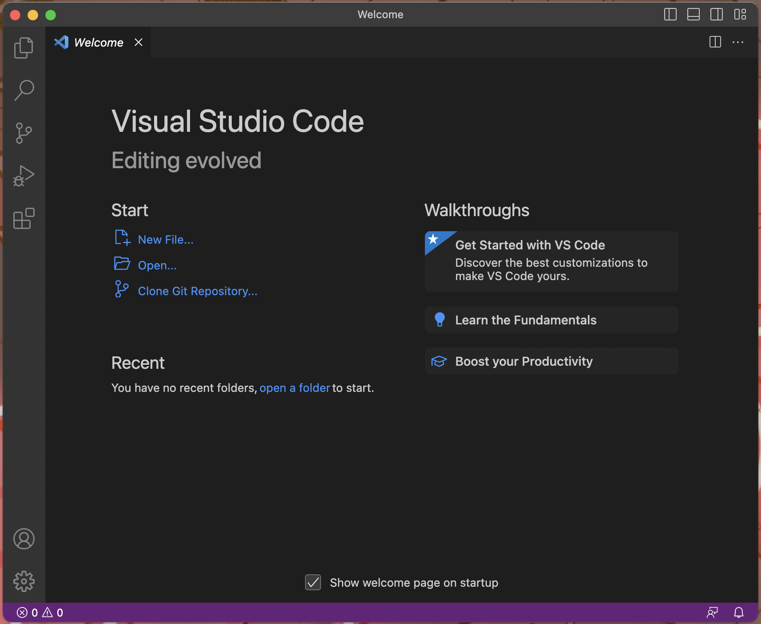Click the notifications bell in status bar

(738, 612)
